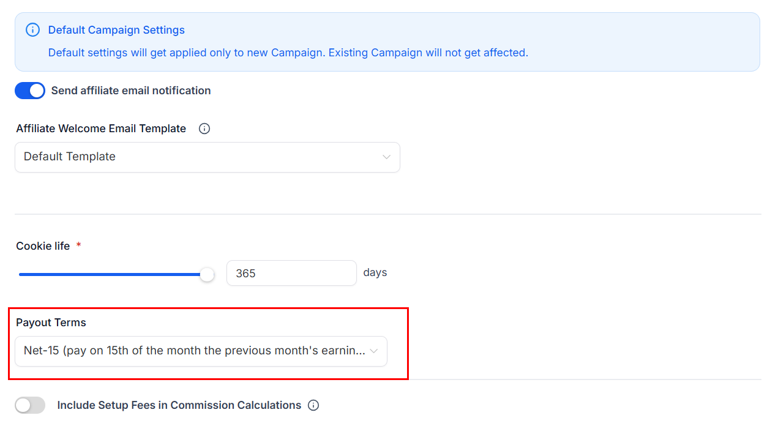
Task: Open the Payout Terms Net-15 dropdown
Action: [x=195, y=351]
